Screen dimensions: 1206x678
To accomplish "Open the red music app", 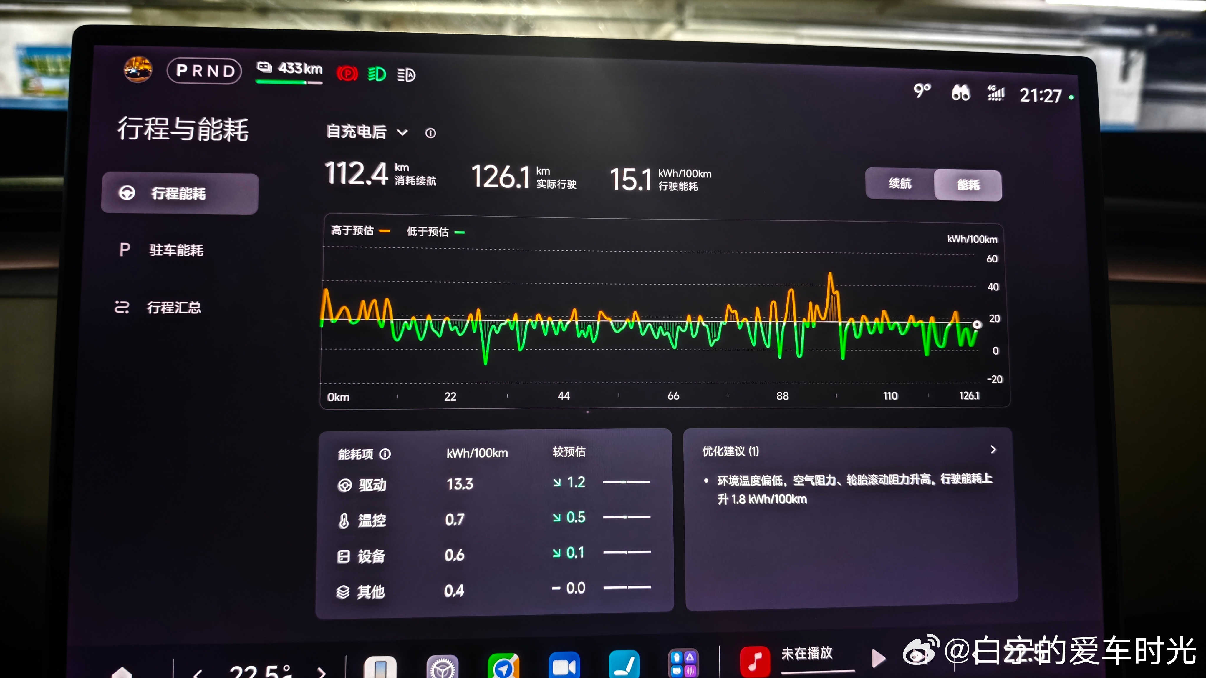I will click(x=755, y=662).
